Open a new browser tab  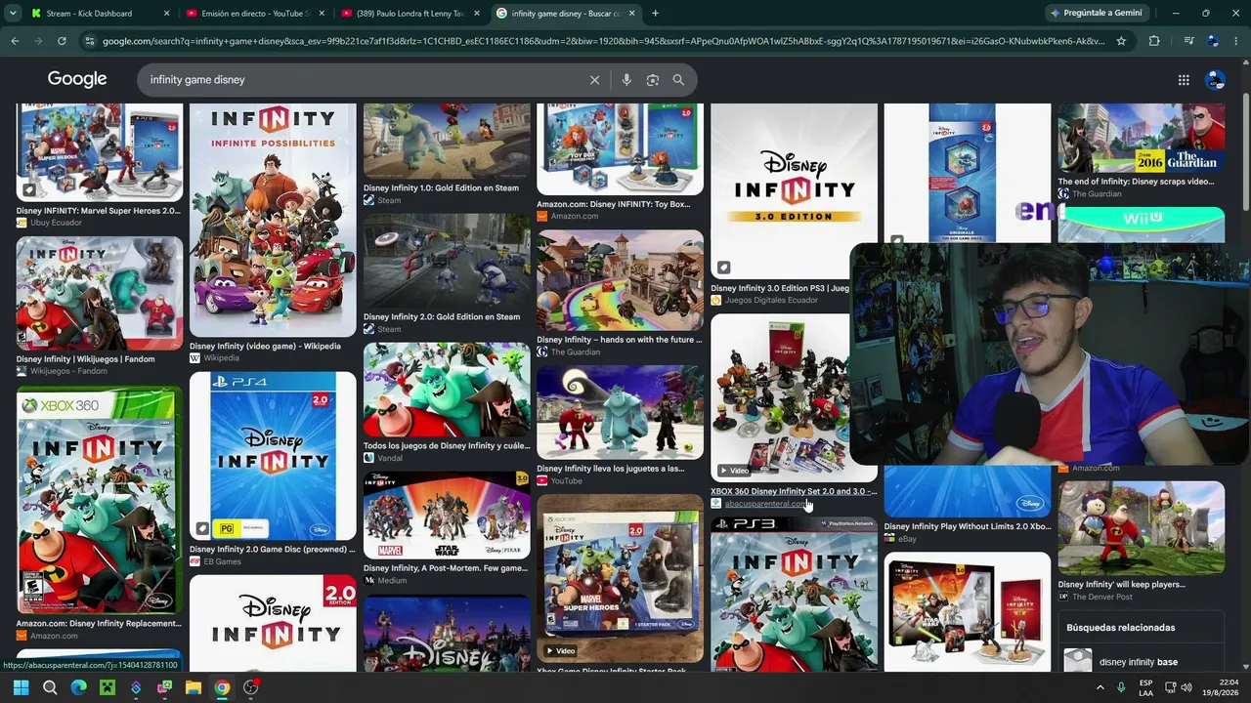tap(655, 13)
